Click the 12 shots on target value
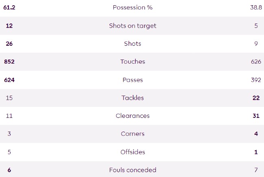The height and width of the screenshot is (177, 264). [9, 26]
